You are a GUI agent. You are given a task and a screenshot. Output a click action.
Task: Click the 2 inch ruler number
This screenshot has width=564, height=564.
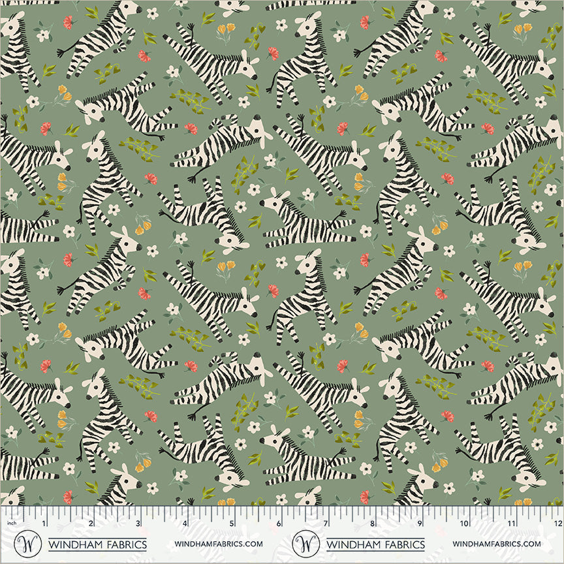point(91,524)
